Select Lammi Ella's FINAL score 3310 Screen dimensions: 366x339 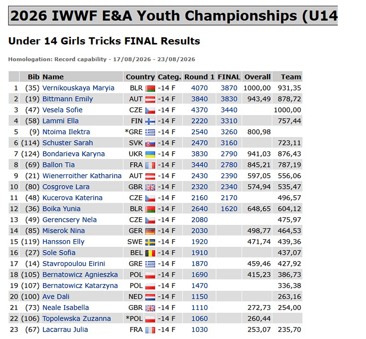(x=229, y=121)
